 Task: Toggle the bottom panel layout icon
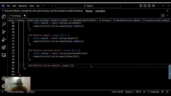145,6
